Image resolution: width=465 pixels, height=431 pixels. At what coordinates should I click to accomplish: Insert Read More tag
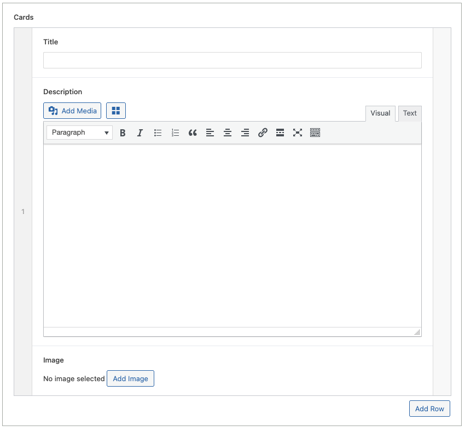point(280,133)
